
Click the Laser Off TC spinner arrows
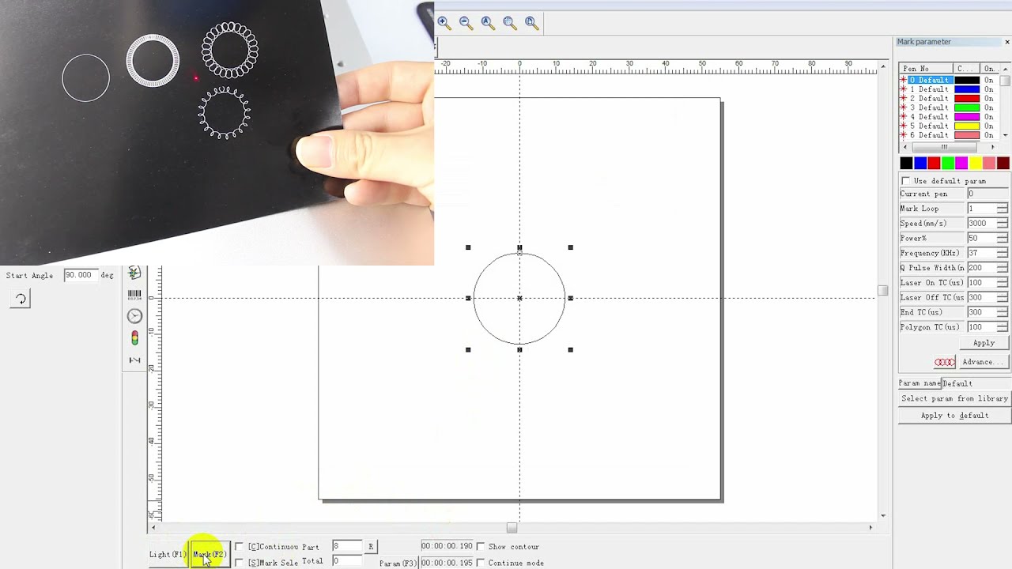click(1003, 297)
